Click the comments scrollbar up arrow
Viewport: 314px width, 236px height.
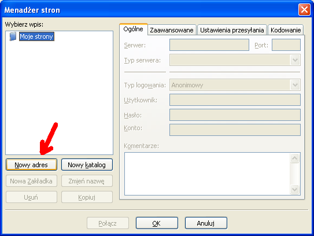tap(295, 158)
